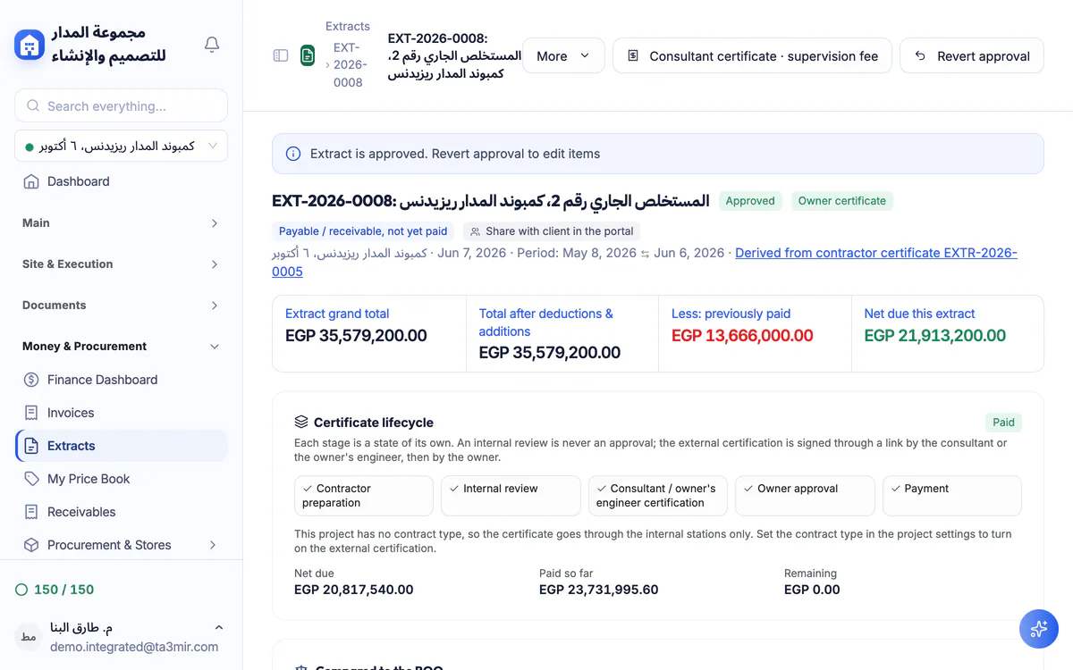Click the Dashboard home icon

31,181
